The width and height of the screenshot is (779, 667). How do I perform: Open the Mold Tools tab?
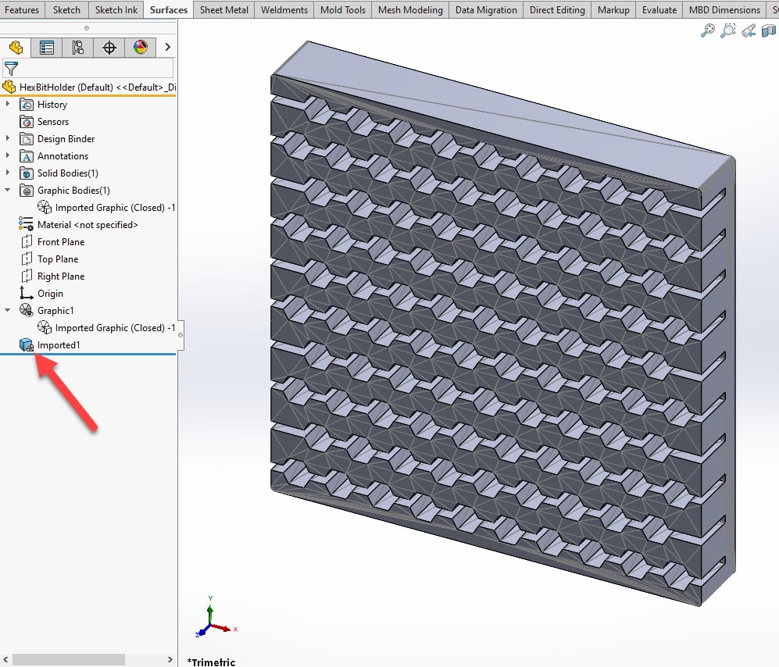click(343, 10)
